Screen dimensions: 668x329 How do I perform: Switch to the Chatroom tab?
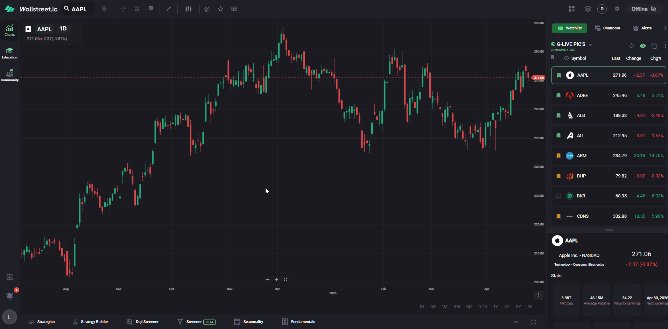click(607, 28)
